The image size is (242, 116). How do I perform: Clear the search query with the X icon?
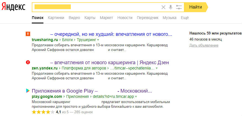click(x=163, y=7)
